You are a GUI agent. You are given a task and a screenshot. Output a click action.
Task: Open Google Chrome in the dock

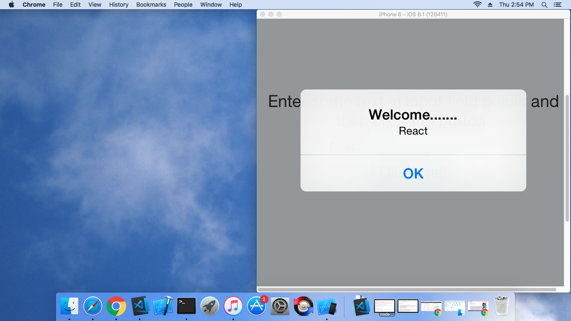coord(116,306)
